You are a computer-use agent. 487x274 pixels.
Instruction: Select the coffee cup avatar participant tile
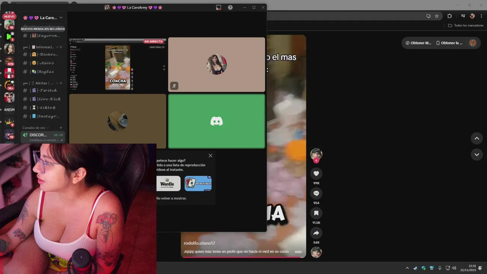(118, 121)
